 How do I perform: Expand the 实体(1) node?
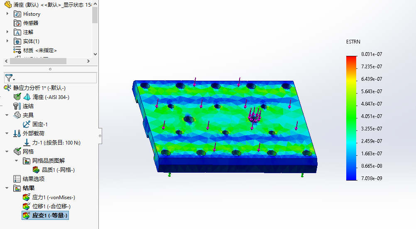(x=7, y=41)
